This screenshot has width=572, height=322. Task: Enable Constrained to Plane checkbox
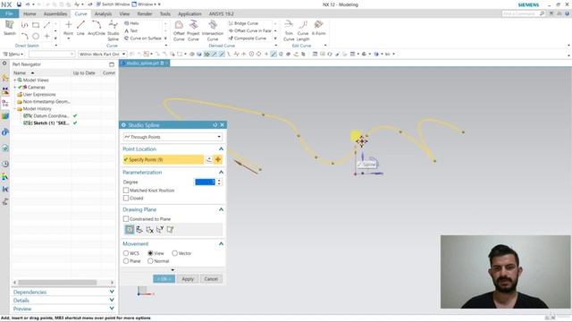[126, 218]
